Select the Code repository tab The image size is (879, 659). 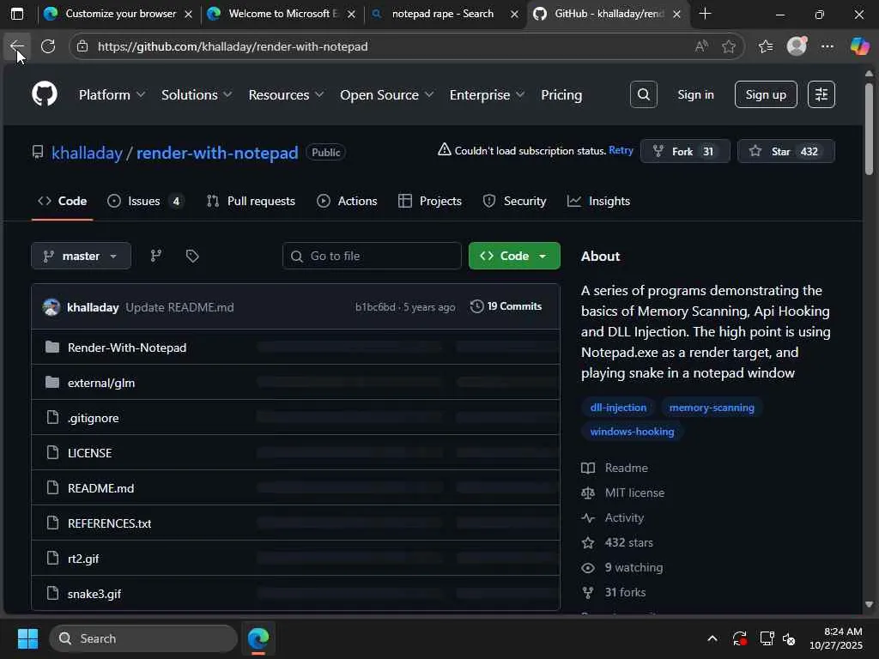(x=62, y=201)
